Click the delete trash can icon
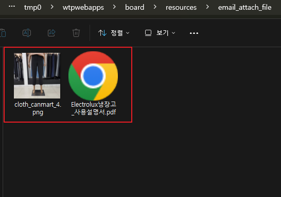This screenshot has height=197, width=281. click(76, 33)
